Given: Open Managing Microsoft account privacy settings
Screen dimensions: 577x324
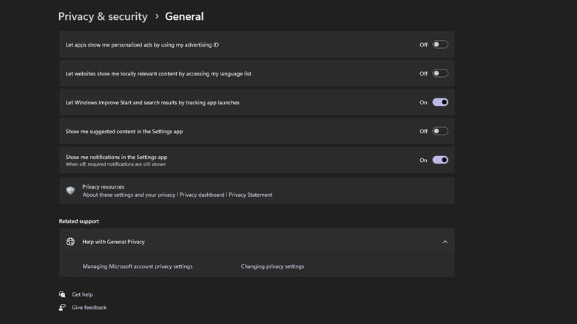Looking at the screenshot, I should tap(138, 266).
